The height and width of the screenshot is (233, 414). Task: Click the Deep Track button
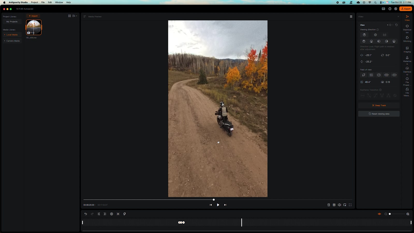tap(379, 105)
